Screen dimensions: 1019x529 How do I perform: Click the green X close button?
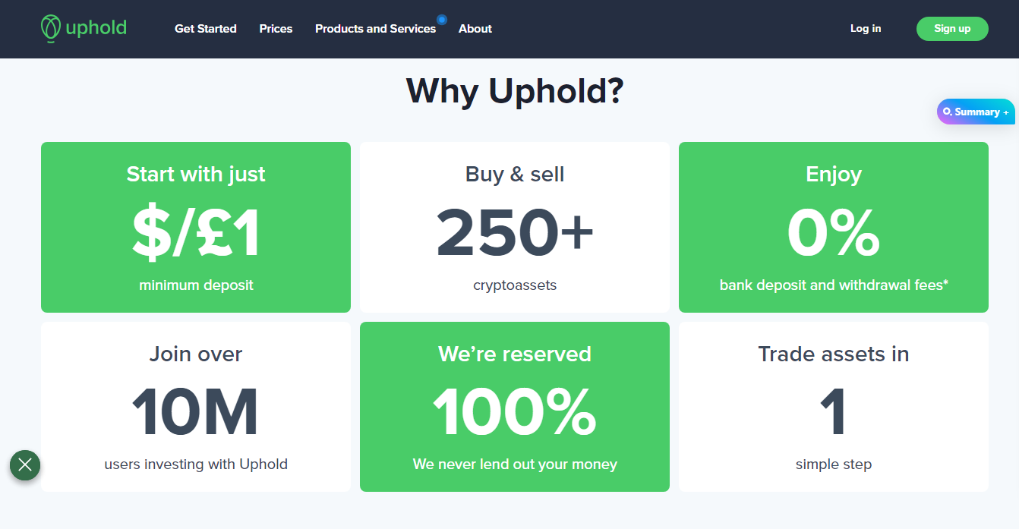click(25, 464)
